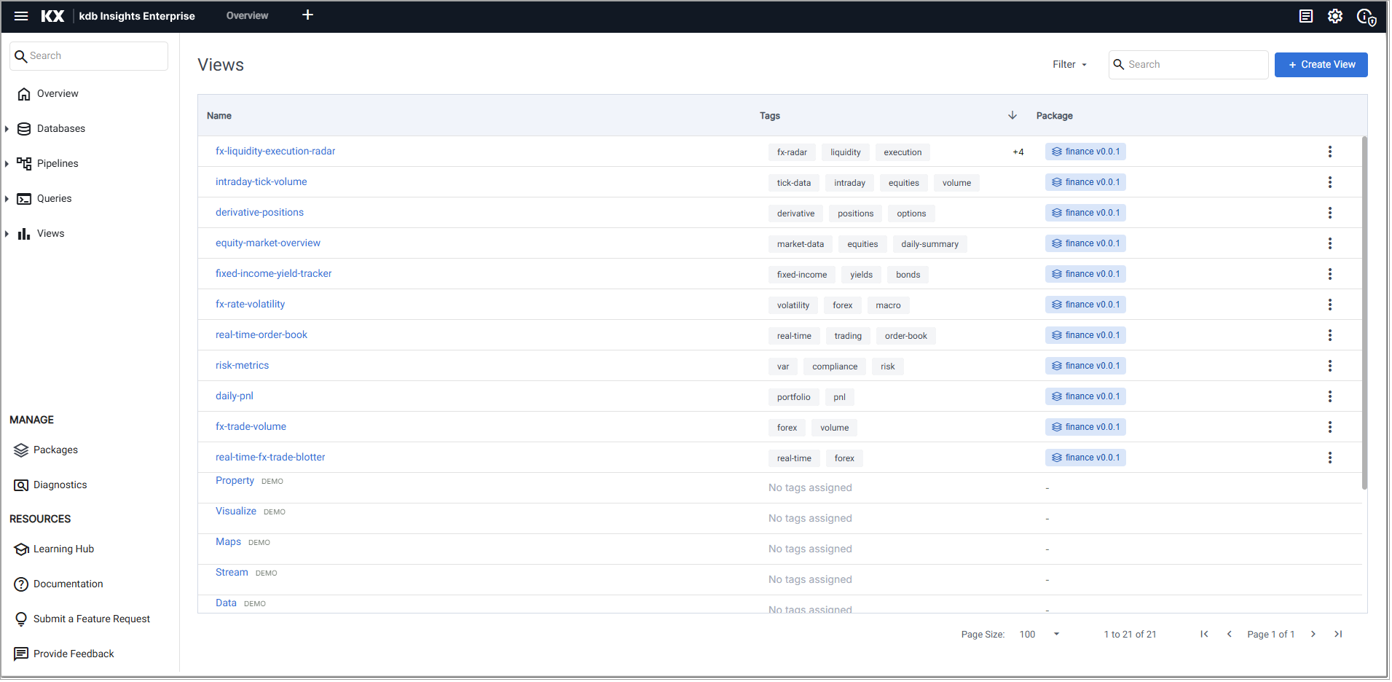
Task: Open the news document icon in header
Action: (x=1305, y=16)
